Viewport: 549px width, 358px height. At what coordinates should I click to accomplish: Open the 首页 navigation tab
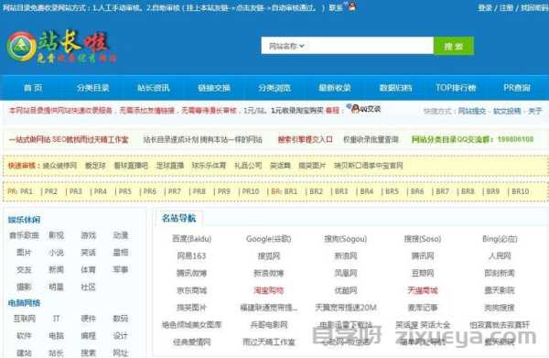coord(33,88)
